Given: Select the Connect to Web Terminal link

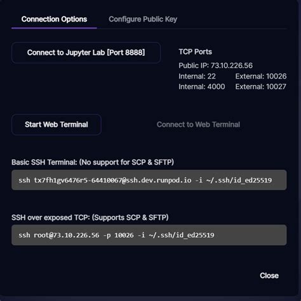Looking at the screenshot, I should [x=198, y=125].
